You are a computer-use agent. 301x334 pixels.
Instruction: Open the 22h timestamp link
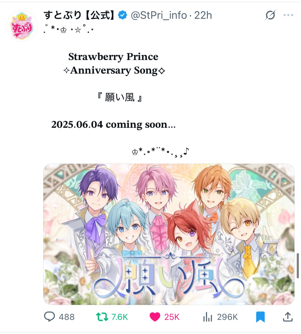click(x=203, y=15)
